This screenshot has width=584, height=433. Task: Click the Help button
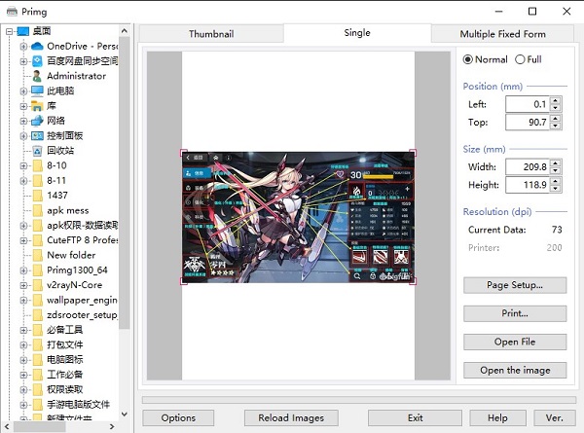497,418
